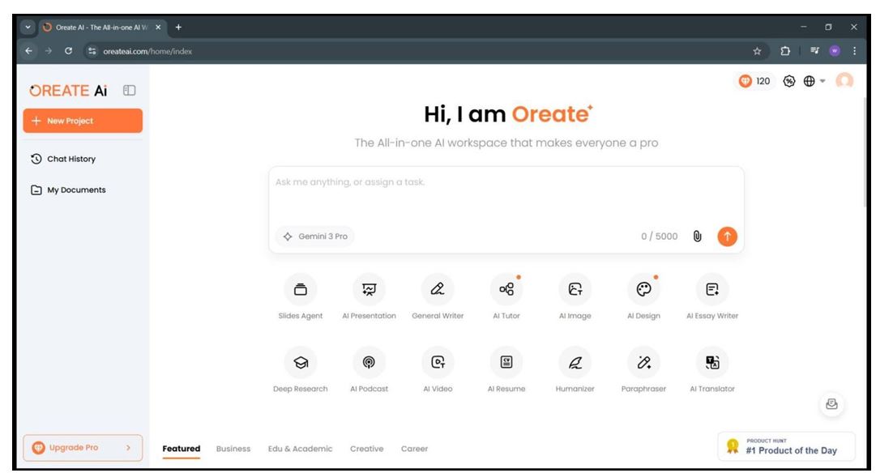Open the AI Image generator

point(575,289)
